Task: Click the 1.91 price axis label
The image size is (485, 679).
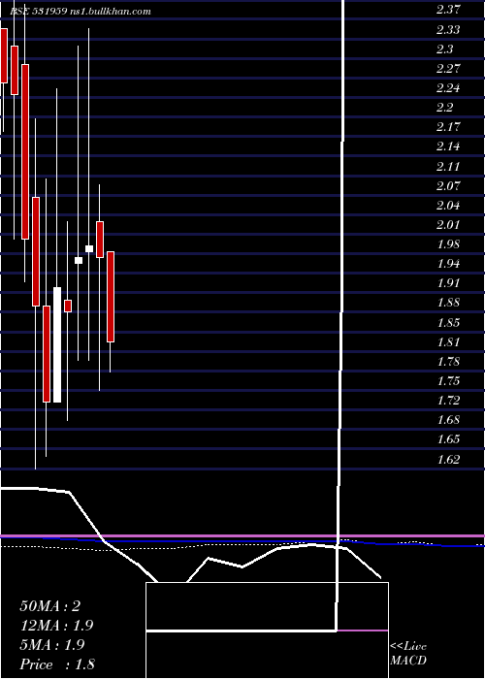Action: tap(448, 283)
